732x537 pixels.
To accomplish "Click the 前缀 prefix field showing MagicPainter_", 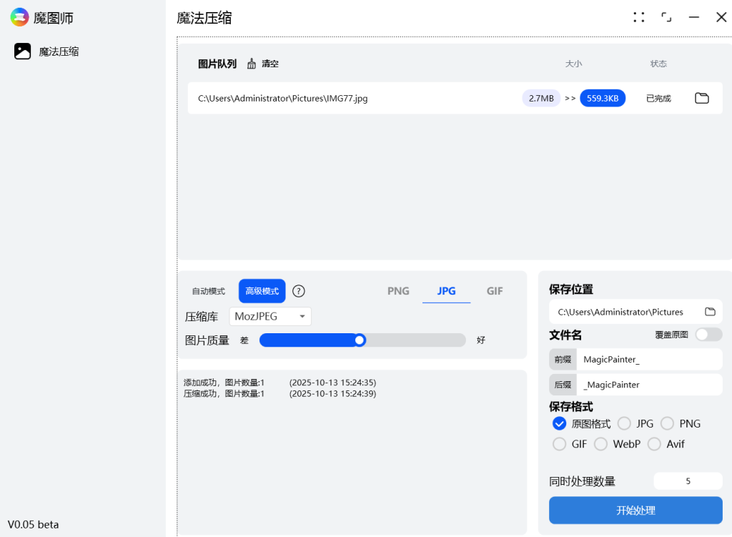I will (649, 359).
